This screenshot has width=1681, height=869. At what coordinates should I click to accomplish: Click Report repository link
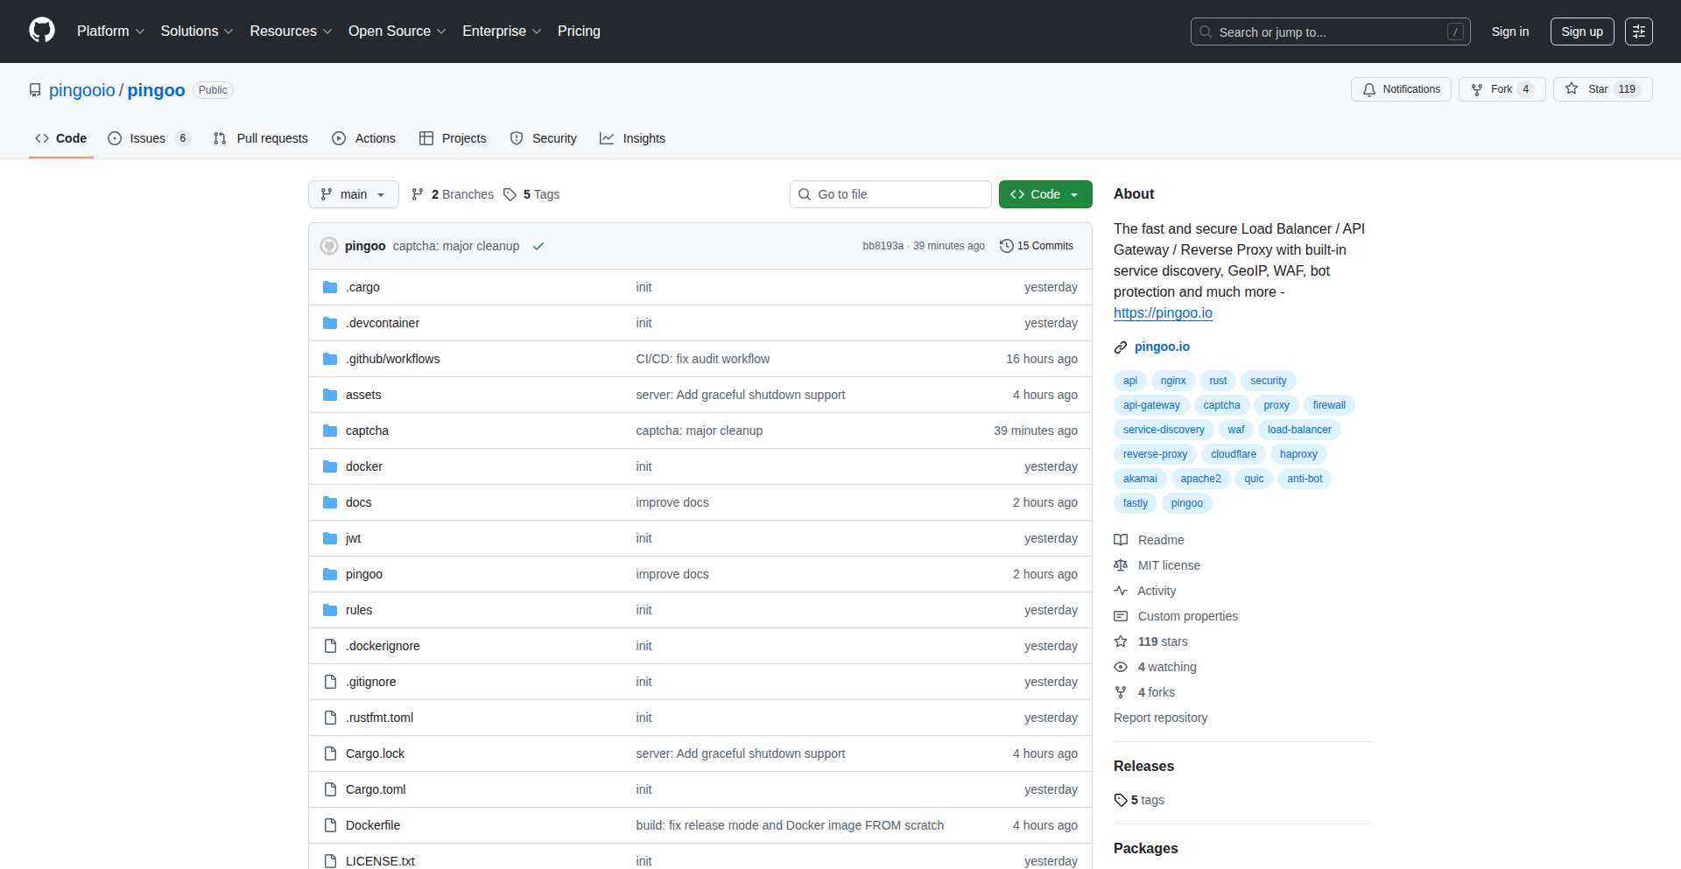point(1160,718)
